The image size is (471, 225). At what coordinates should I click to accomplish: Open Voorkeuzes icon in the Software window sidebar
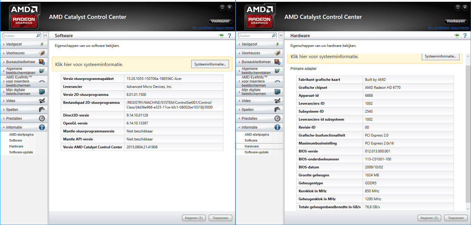42,53
